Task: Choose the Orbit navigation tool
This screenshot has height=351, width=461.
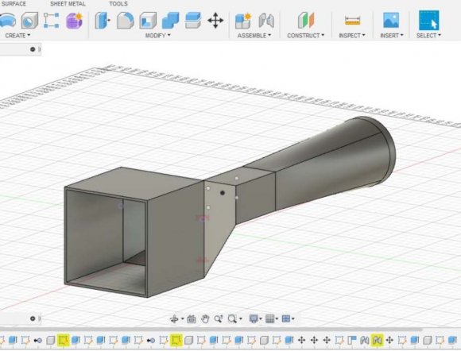Action: click(x=174, y=318)
